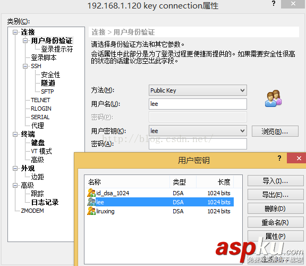Screen dimensions: 306x266
Task: Click the 重命名(R) button
Action: [275, 222]
